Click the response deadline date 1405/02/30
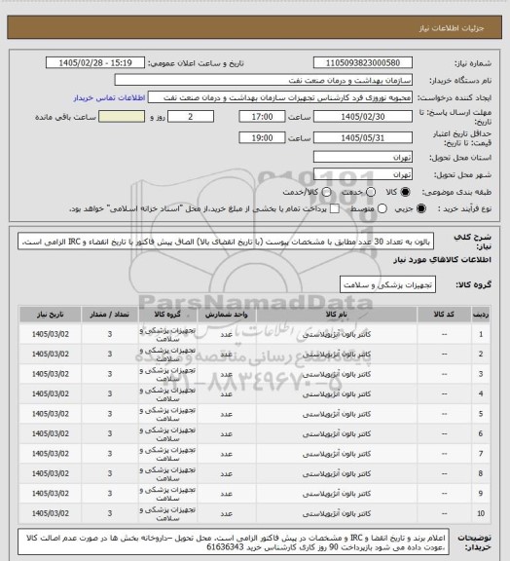 pos(363,117)
